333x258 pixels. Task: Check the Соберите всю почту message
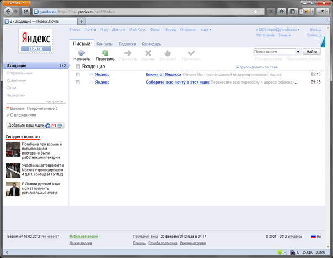point(78,82)
